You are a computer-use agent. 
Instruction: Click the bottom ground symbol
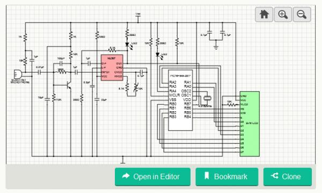tap(123, 161)
